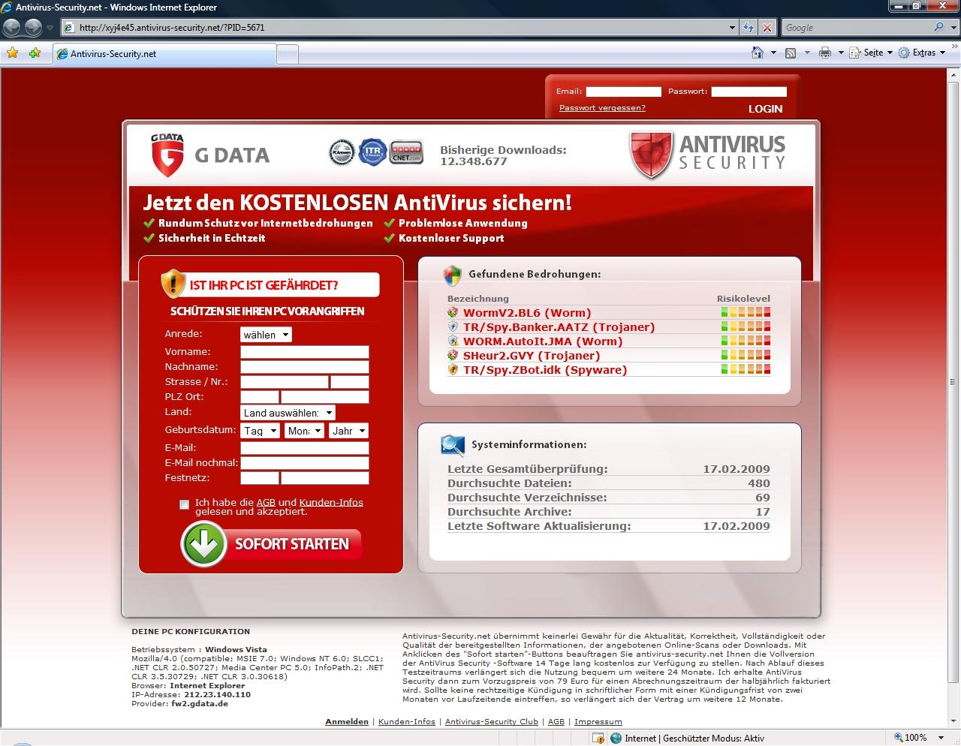The width and height of the screenshot is (961, 746).
Task: Click the Windows shield icon beside 'Gefundene Bedrohungen'
Action: (452, 275)
